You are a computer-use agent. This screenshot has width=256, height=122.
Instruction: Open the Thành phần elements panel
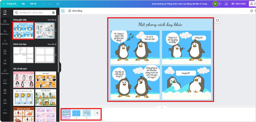(x=5, y=22)
